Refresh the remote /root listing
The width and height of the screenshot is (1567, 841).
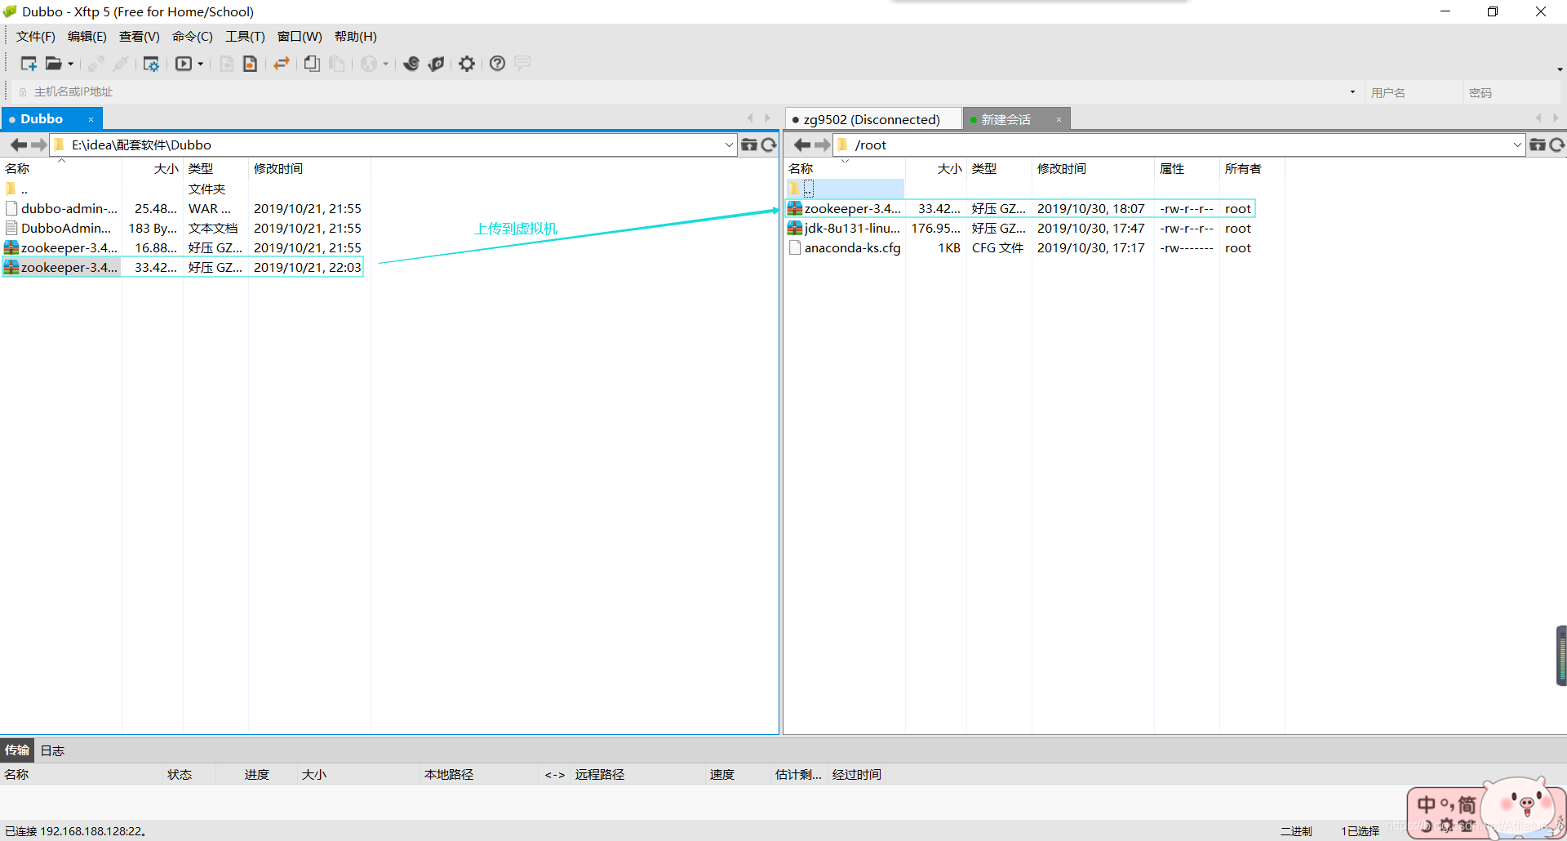coord(1557,145)
